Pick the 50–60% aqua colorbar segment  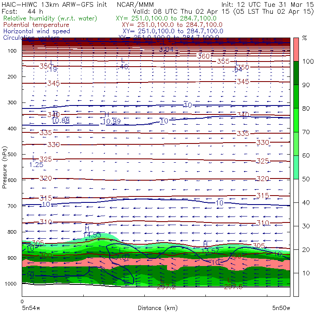pyautogui.click(x=296, y=167)
